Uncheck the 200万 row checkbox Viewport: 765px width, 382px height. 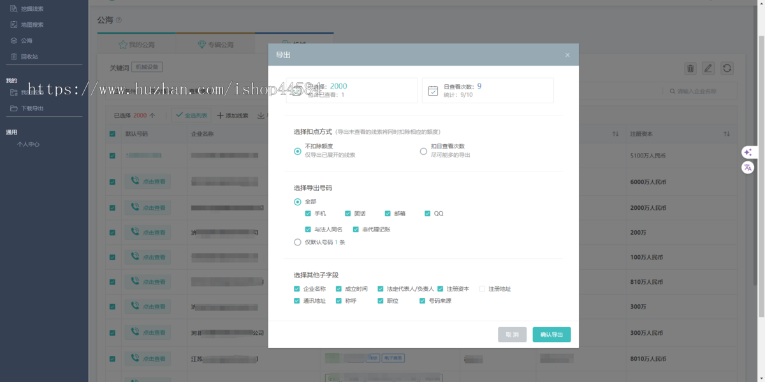point(112,232)
